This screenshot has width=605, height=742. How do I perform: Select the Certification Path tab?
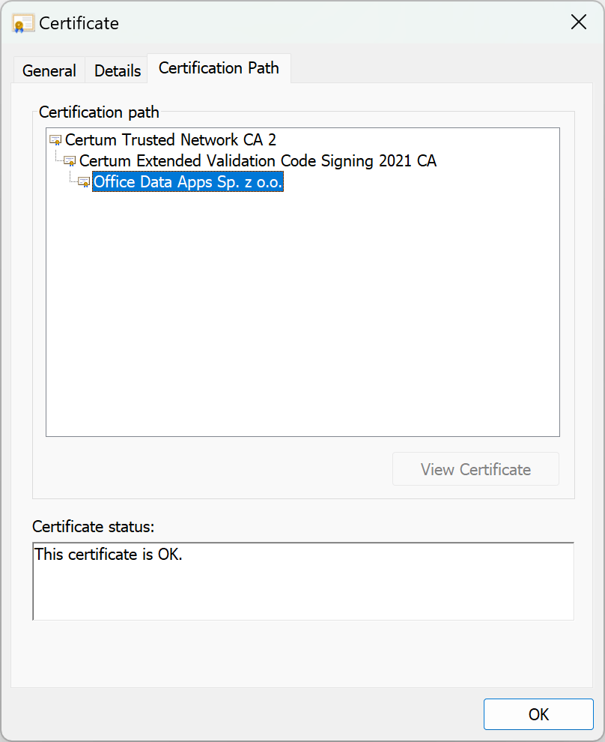coord(219,67)
